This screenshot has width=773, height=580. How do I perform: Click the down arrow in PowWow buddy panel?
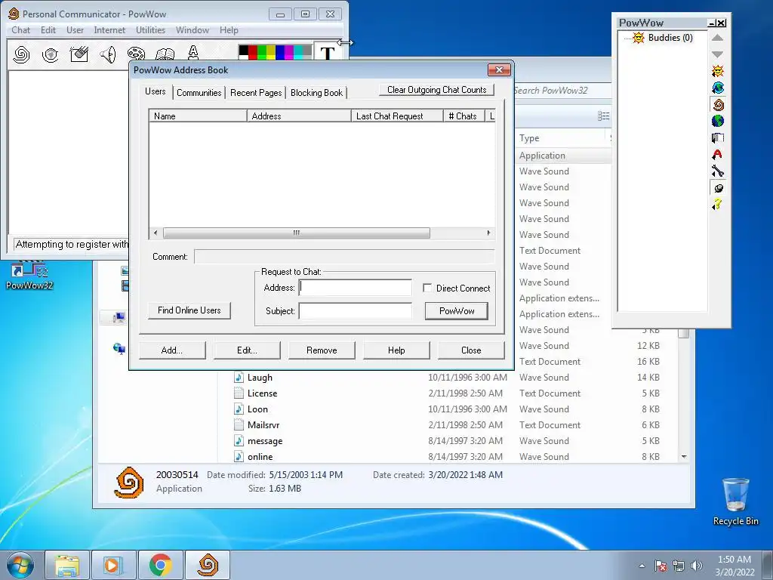pyautogui.click(x=718, y=54)
